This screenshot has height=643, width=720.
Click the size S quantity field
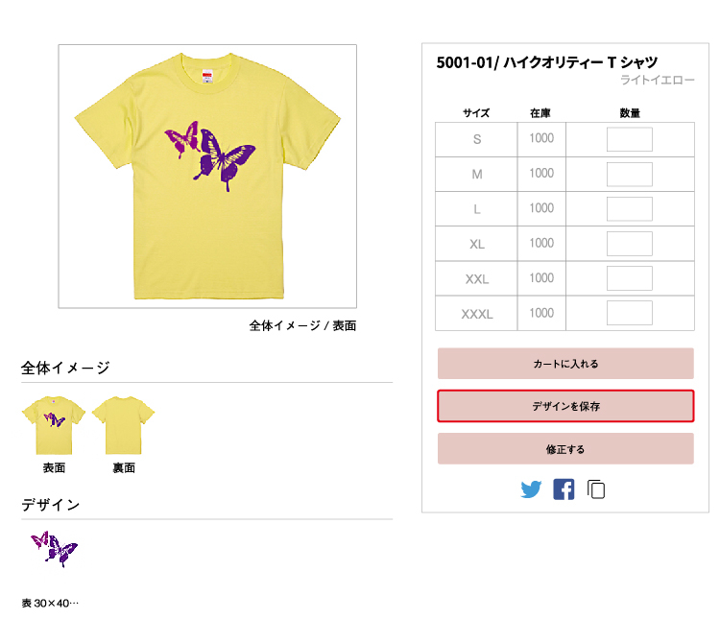click(x=629, y=139)
